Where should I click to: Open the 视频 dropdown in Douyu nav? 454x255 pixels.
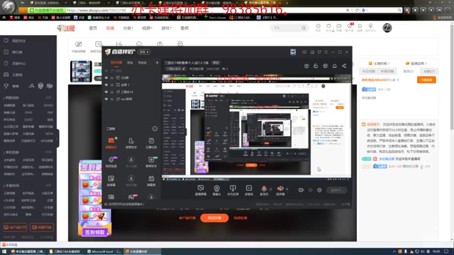147,28
